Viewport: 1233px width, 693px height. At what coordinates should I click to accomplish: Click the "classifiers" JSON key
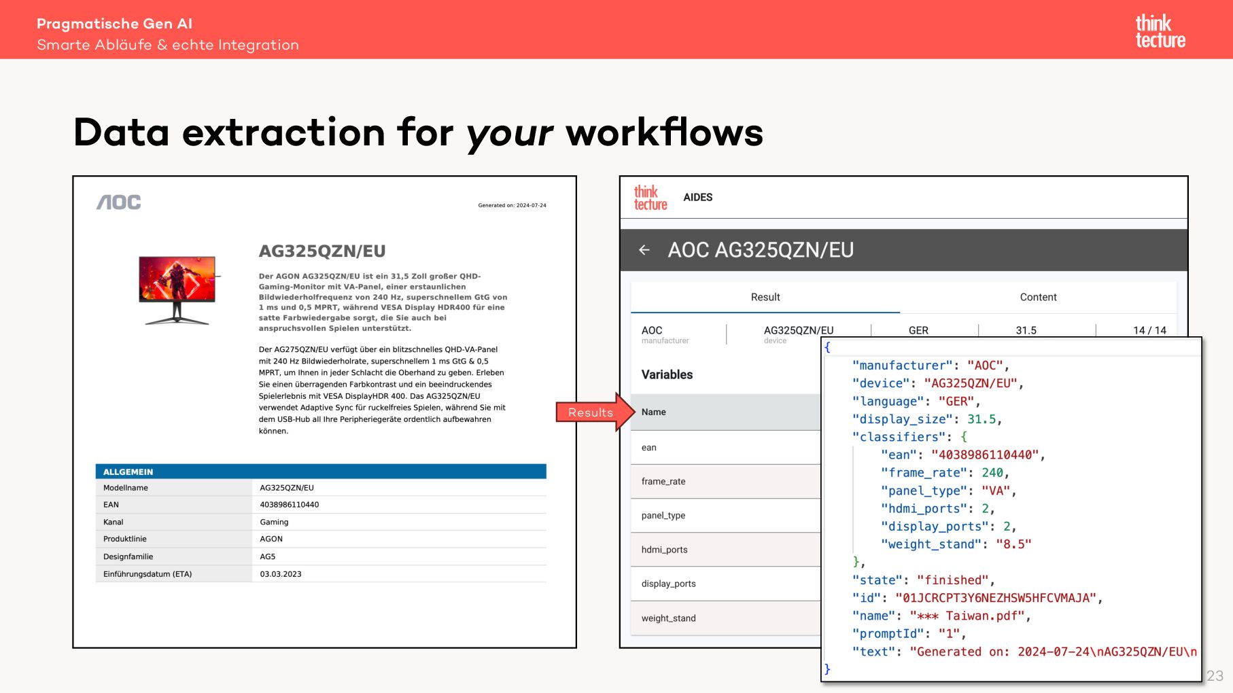[899, 437]
